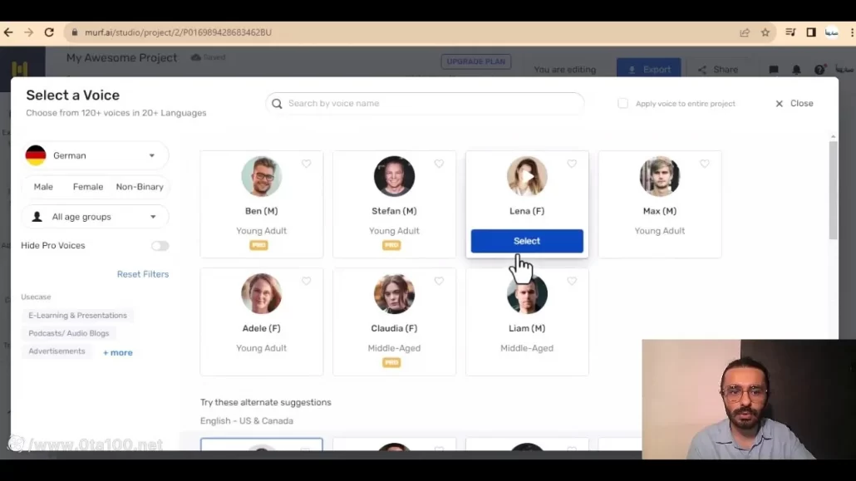This screenshot has height=481, width=856.
Task: Filter voices by Female gender
Action: (x=88, y=187)
